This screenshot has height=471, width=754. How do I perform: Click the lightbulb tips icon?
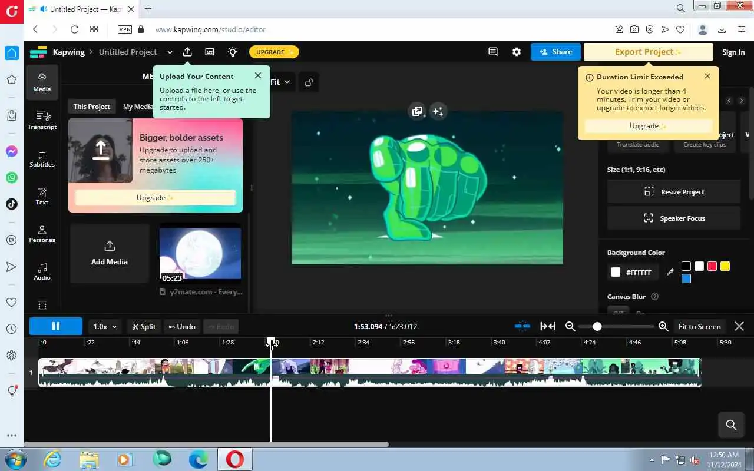[x=233, y=52]
